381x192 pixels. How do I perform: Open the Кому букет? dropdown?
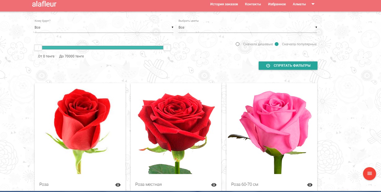104,28
